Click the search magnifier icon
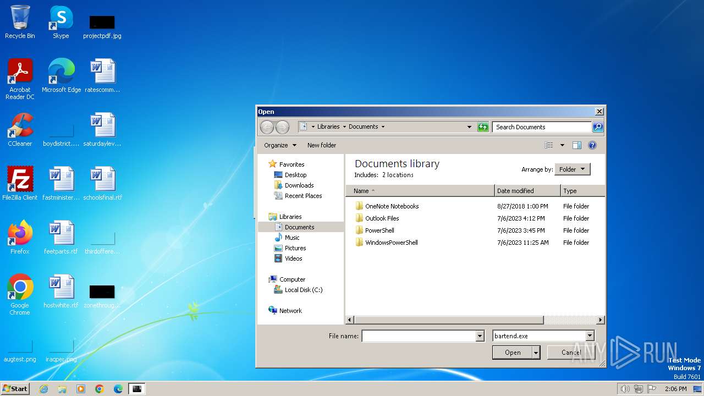This screenshot has width=704, height=396. (x=598, y=127)
